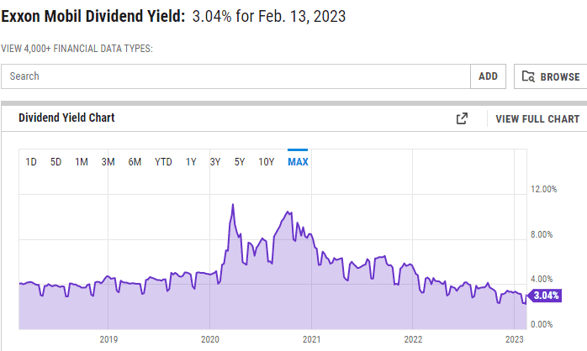Set chart range to 10Y
The height and width of the screenshot is (351, 587).
point(266,162)
